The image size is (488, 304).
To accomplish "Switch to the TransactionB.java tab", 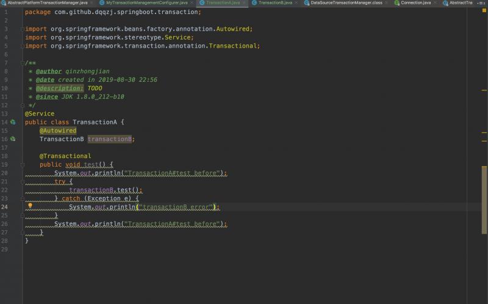I will [275, 3].
